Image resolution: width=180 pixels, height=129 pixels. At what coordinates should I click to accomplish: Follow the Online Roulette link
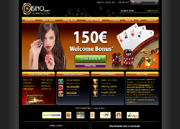[73, 86]
